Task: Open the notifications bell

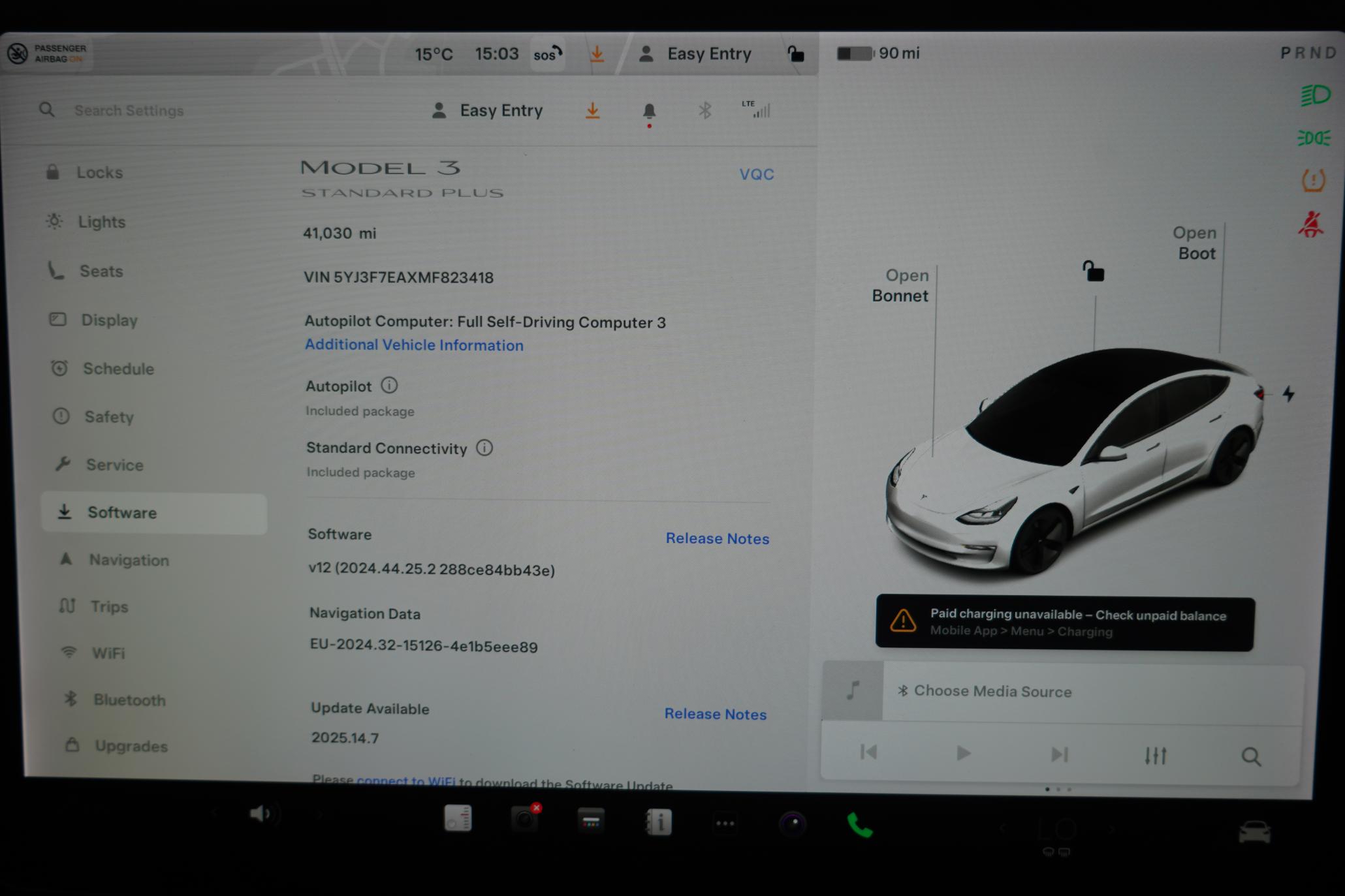Action: pos(649,112)
